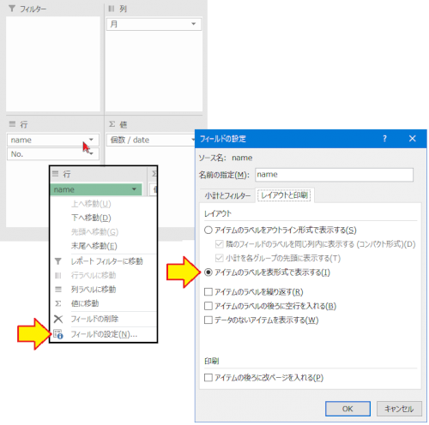429x425 pixels.
Task: Open the 月 field dropdown in the columns area
Action: pyautogui.click(x=194, y=24)
